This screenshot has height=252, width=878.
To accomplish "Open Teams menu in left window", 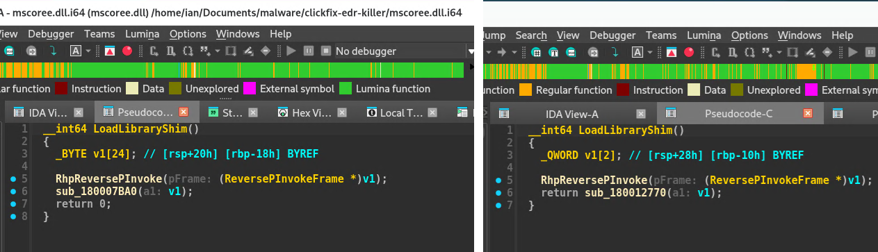I will 100,33.
